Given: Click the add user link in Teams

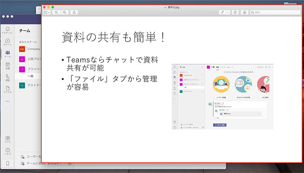Looking at the screenshot, I should [x=31, y=156].
